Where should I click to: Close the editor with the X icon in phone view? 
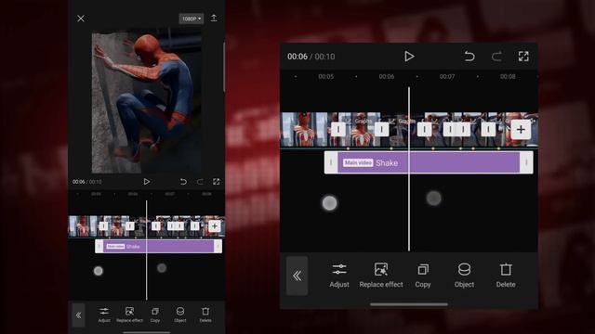click(x=81, y=19)
